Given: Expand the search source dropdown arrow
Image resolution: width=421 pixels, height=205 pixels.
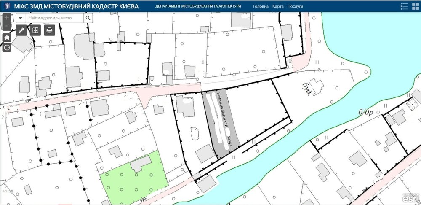Looking at the screenshot, I should [x=21, y=18].
